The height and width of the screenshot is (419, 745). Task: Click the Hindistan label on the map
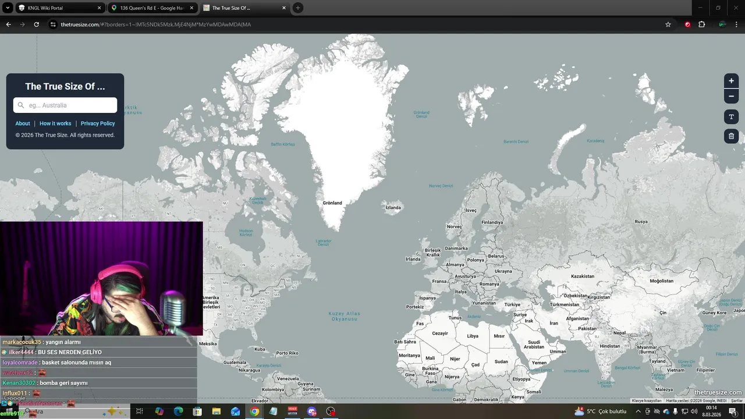pos(610,346)
